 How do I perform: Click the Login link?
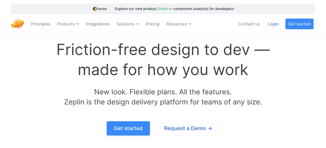pyautogui.click(x=273, y=24)
